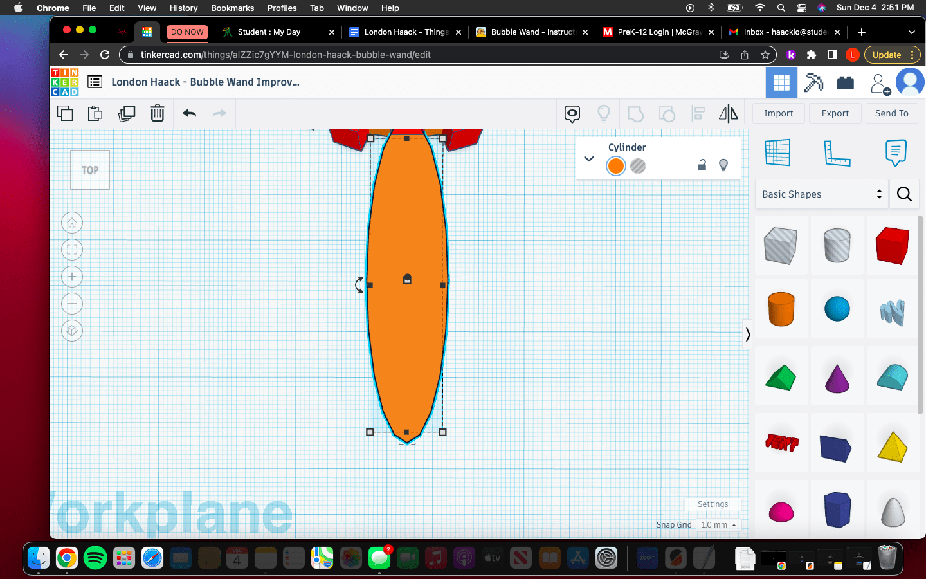Viewport: 926px width, 579px height.
Task: Select the Workplane tool
Action: click(777, 152)
